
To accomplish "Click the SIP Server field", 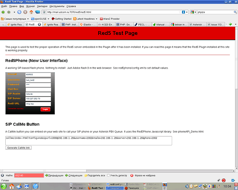I will 38,99.
